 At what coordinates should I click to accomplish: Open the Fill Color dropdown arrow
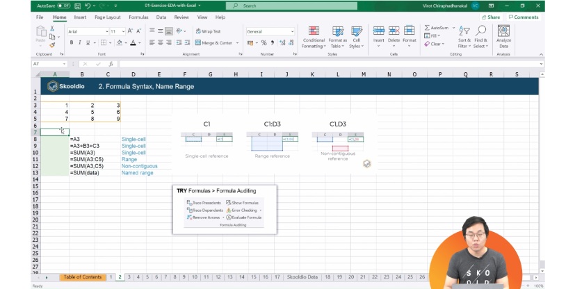pos(125,43)
